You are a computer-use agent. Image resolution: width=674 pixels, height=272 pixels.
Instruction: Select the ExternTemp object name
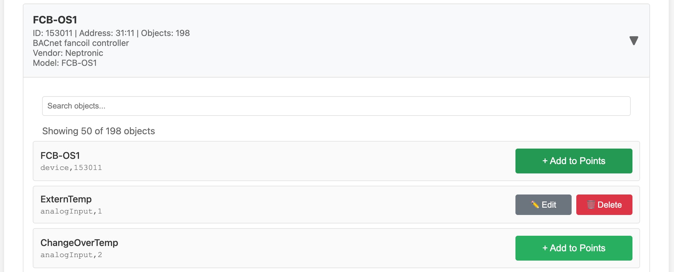(x=66, y=199)
